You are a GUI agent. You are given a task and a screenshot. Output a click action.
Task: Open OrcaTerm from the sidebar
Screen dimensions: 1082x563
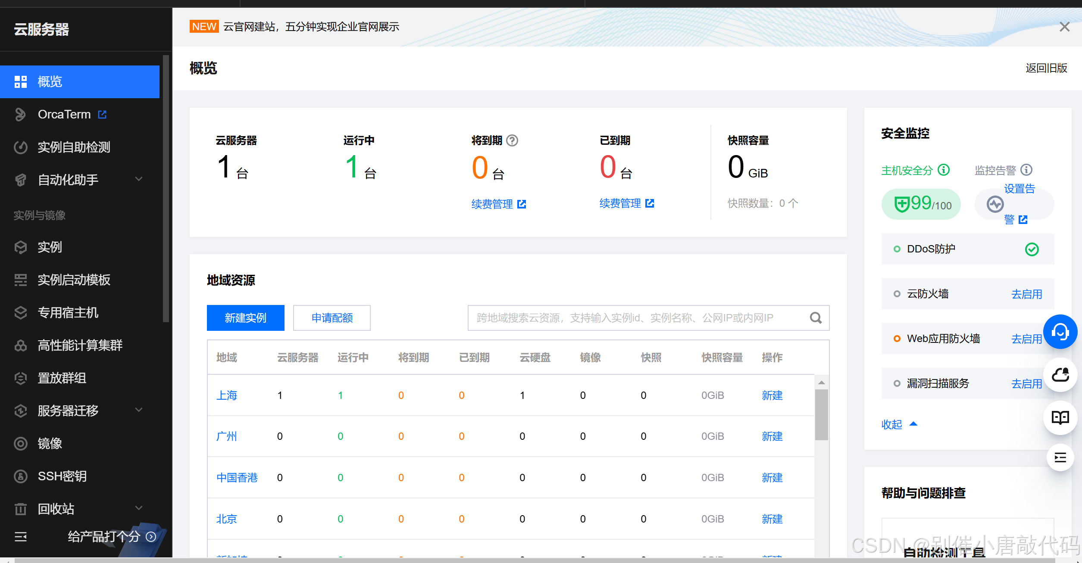click(65, 115)
